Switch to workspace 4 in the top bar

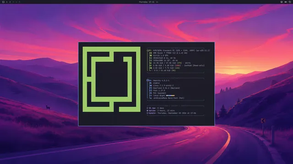click(x=16, y=2)
